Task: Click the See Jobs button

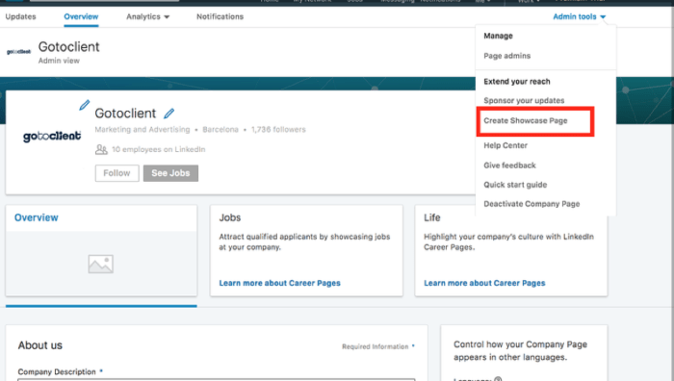Action: point(170,173)
